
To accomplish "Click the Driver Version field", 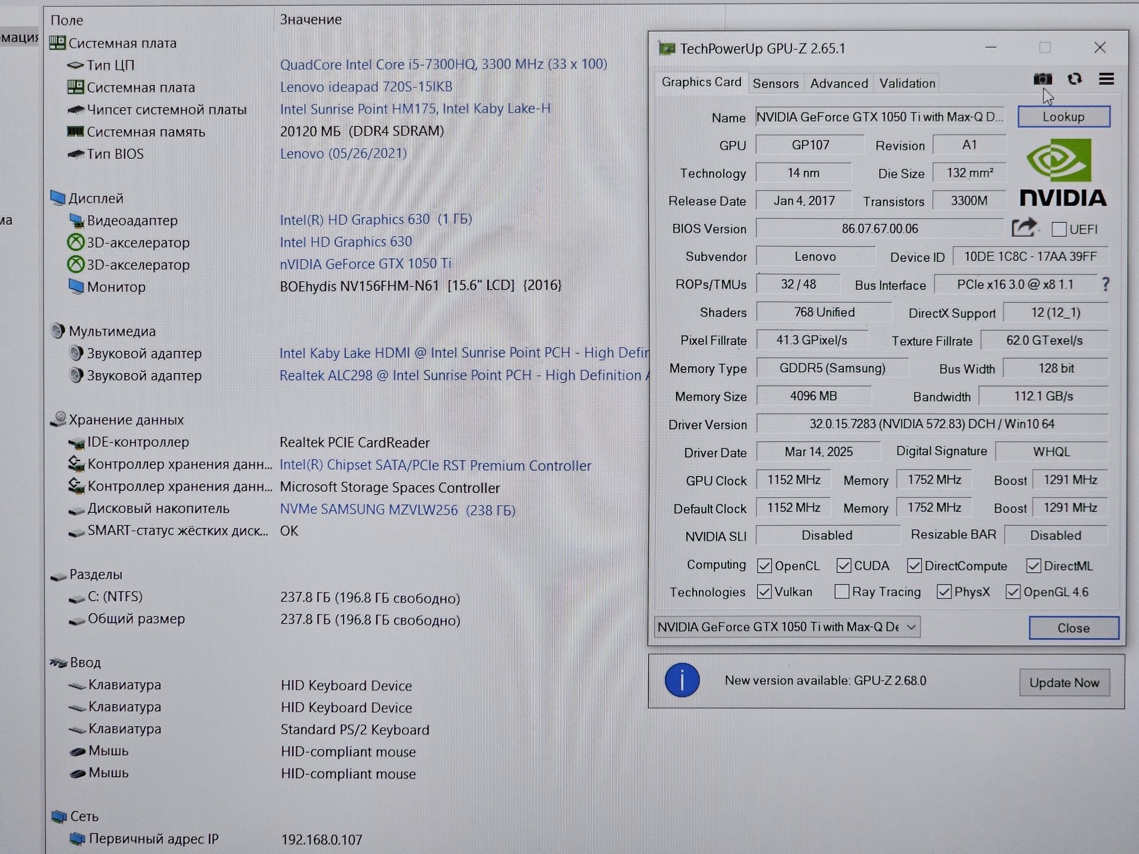I will pos(932,424).
